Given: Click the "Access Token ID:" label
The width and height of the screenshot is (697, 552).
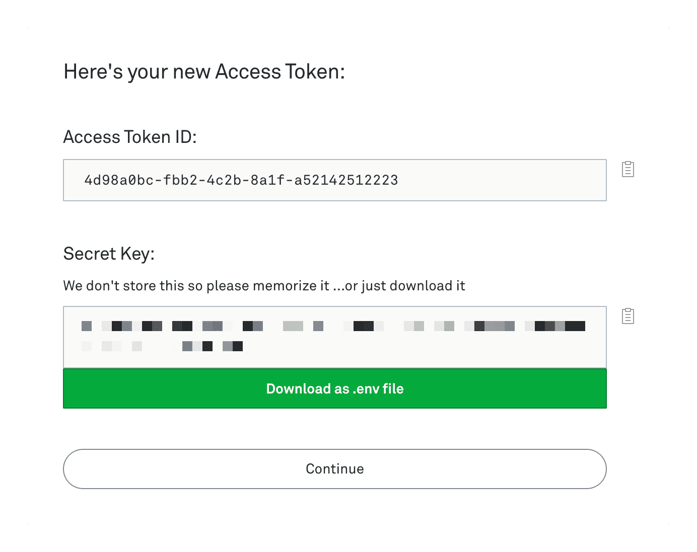Looking at the screenshot, I should (x=130, y=137).
